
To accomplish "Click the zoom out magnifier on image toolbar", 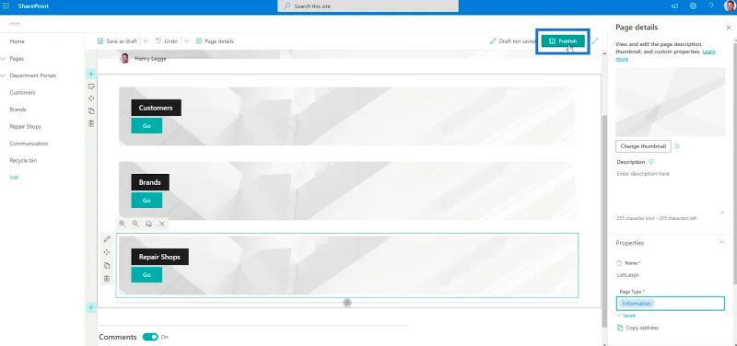I will [135, 224].
